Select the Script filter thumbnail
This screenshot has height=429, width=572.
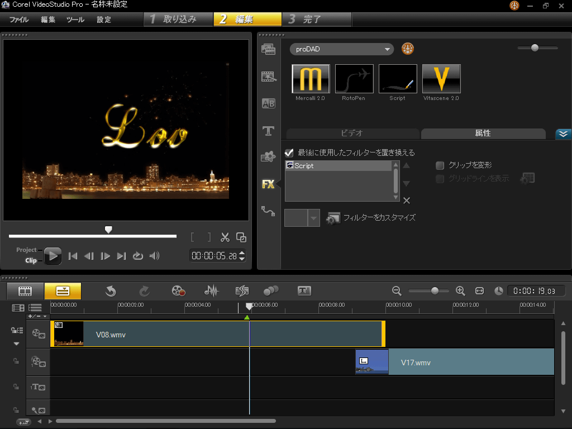[398, 79]
